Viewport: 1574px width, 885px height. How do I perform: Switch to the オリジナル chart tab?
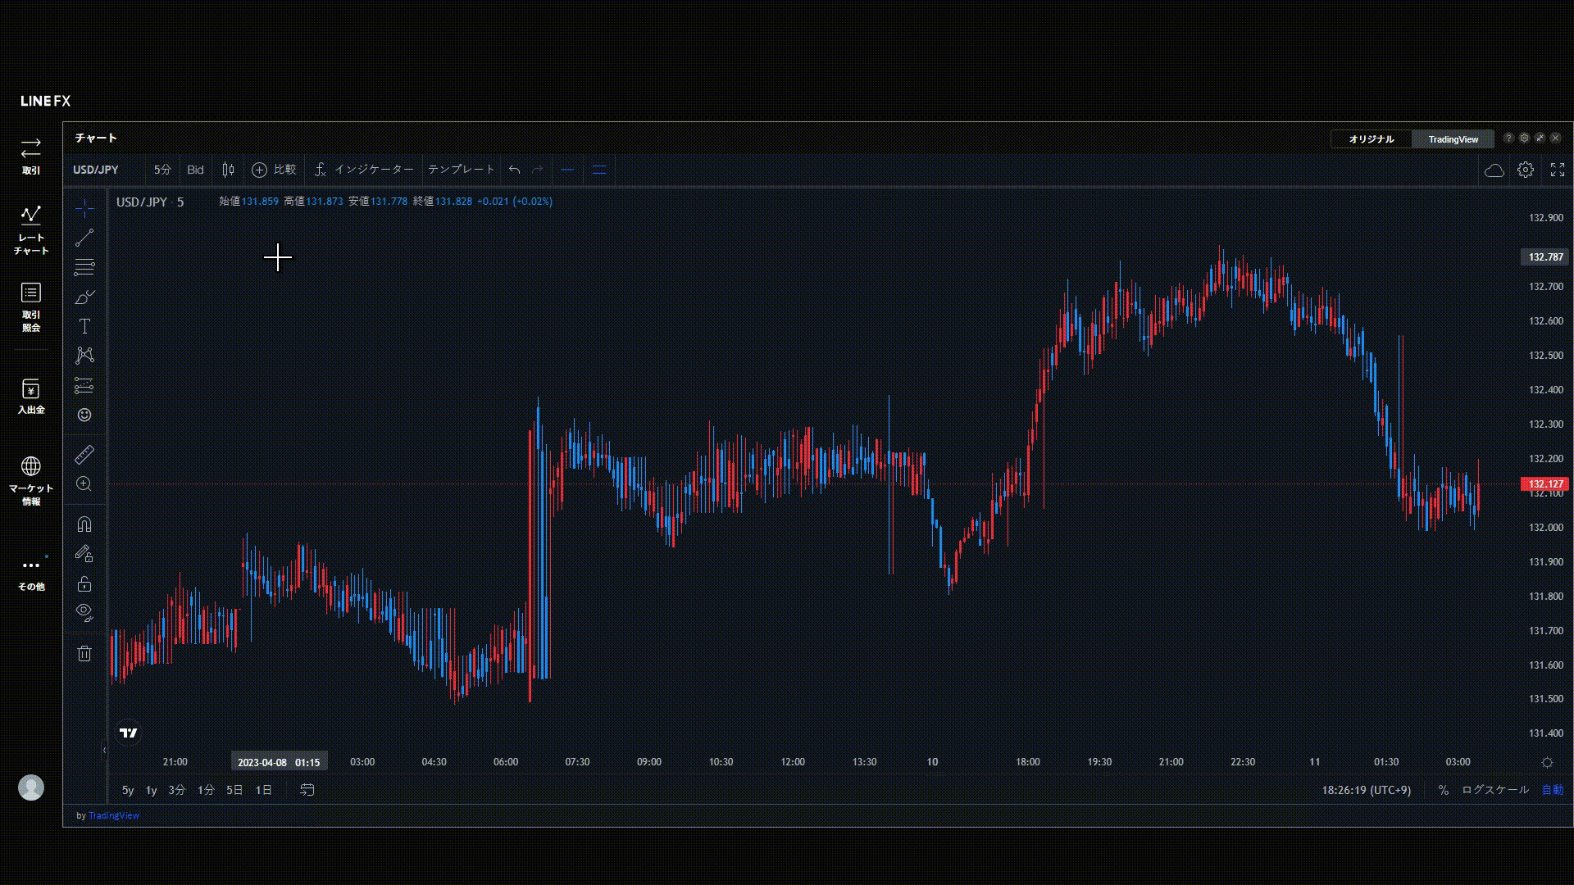(x=1371, y=139)
